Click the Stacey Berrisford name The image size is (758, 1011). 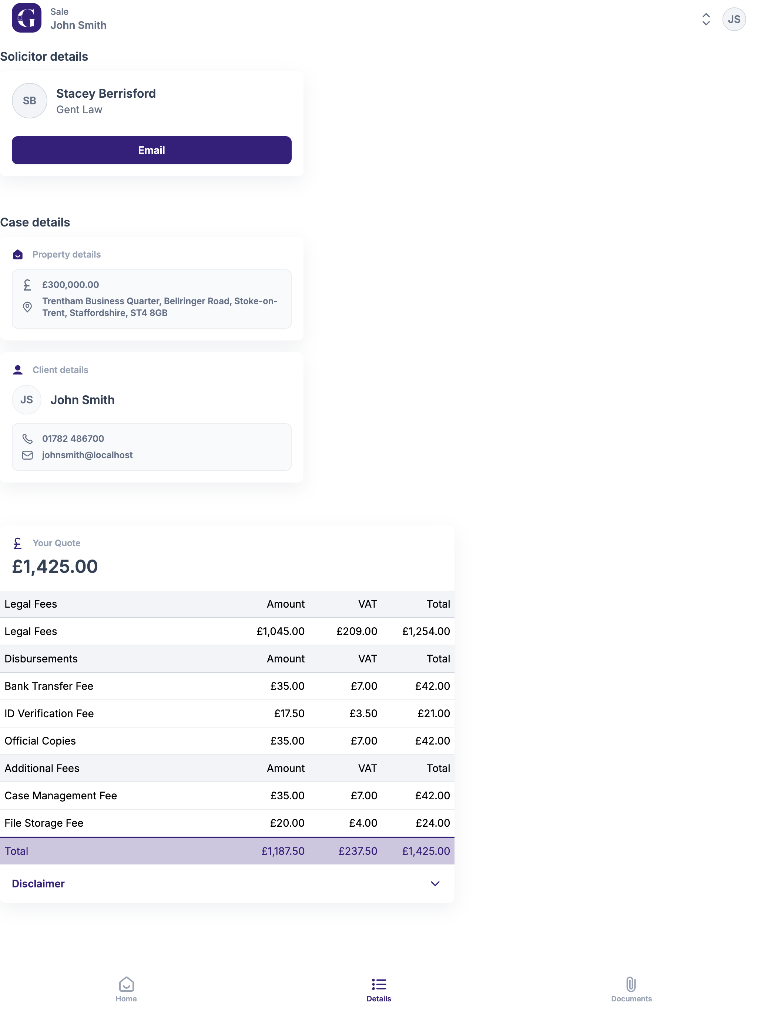(x=106, y=94)
